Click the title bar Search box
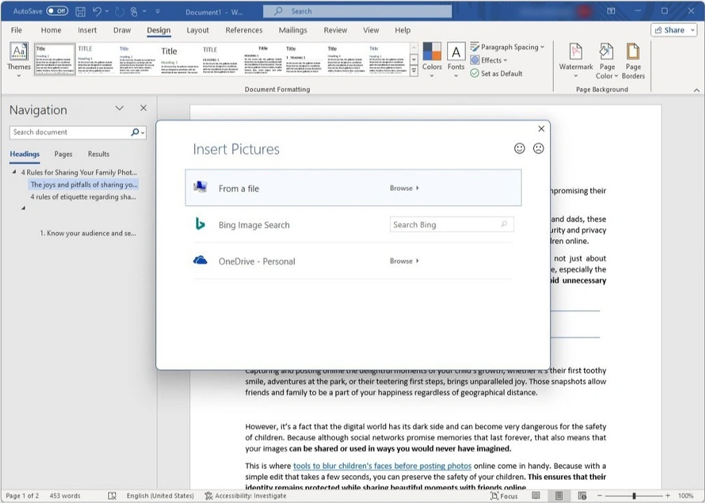705x503 pixels. [x=358, y=11]
